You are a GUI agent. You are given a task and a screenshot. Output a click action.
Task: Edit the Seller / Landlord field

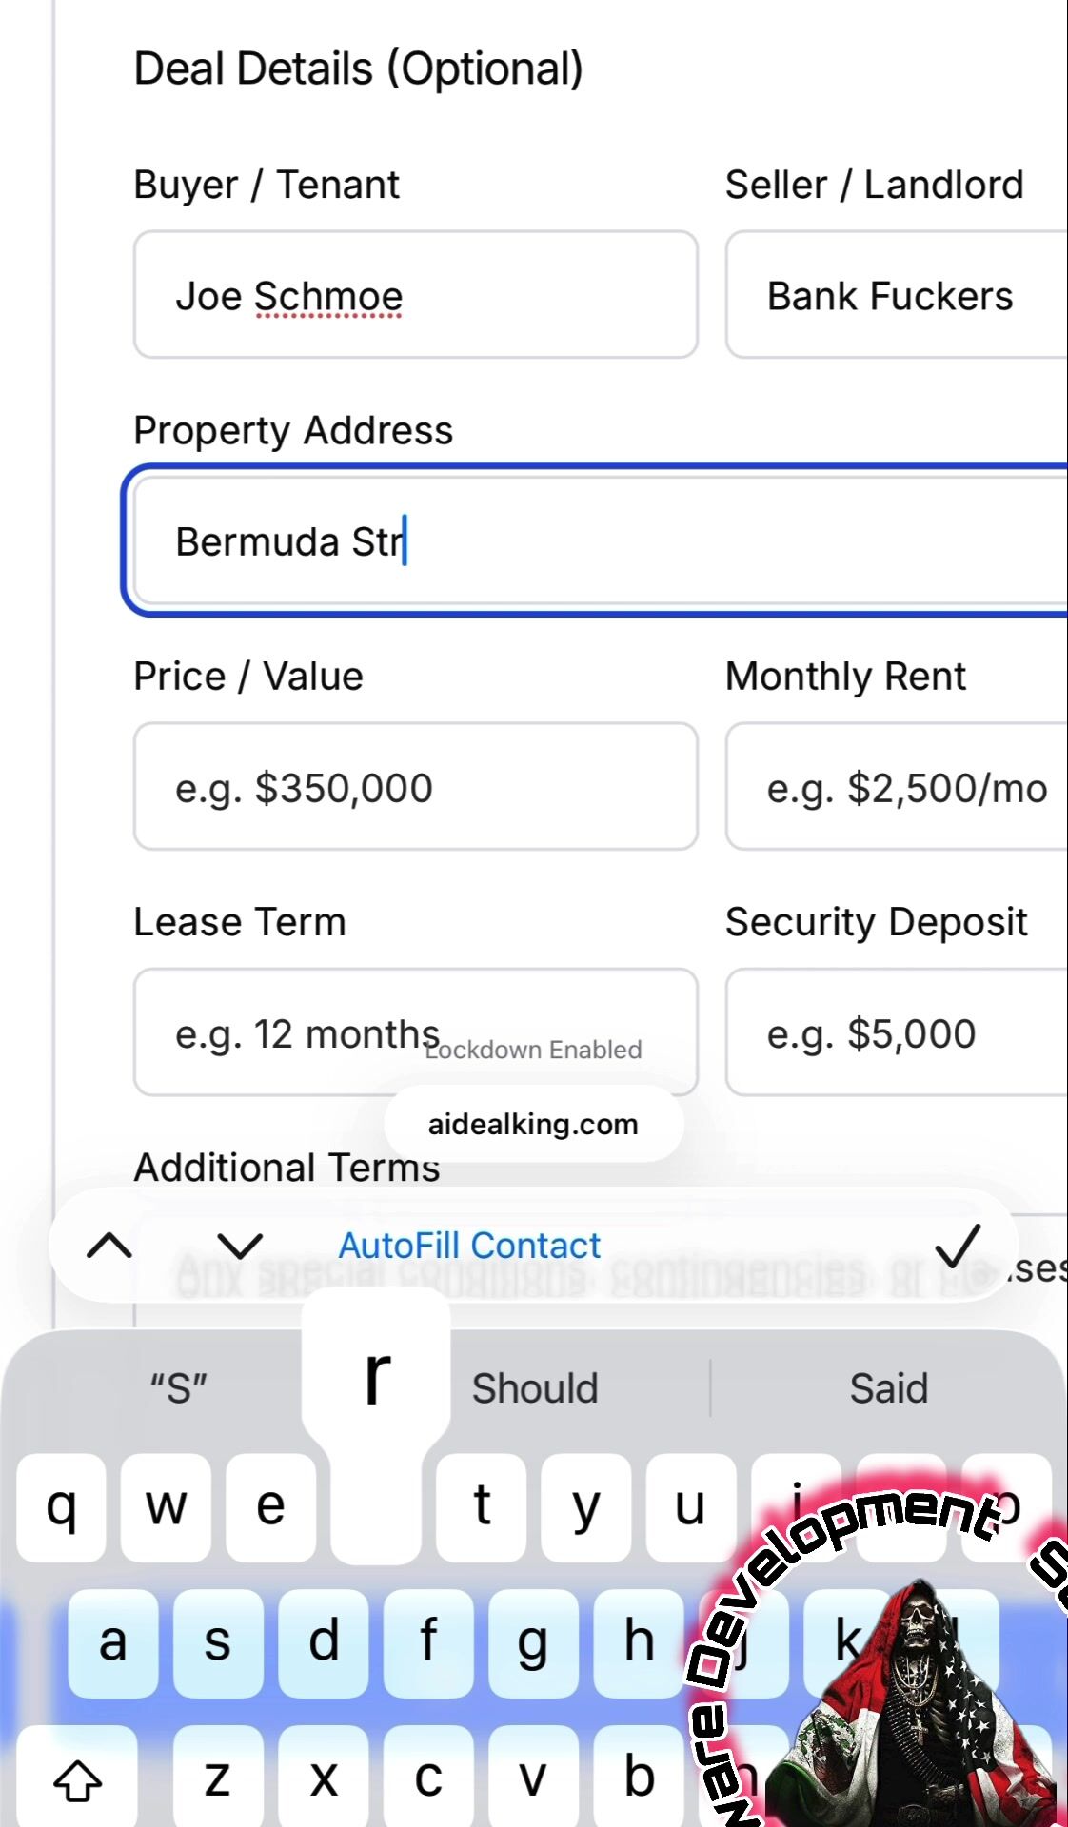pyautogui.click(x=895, y=295)
